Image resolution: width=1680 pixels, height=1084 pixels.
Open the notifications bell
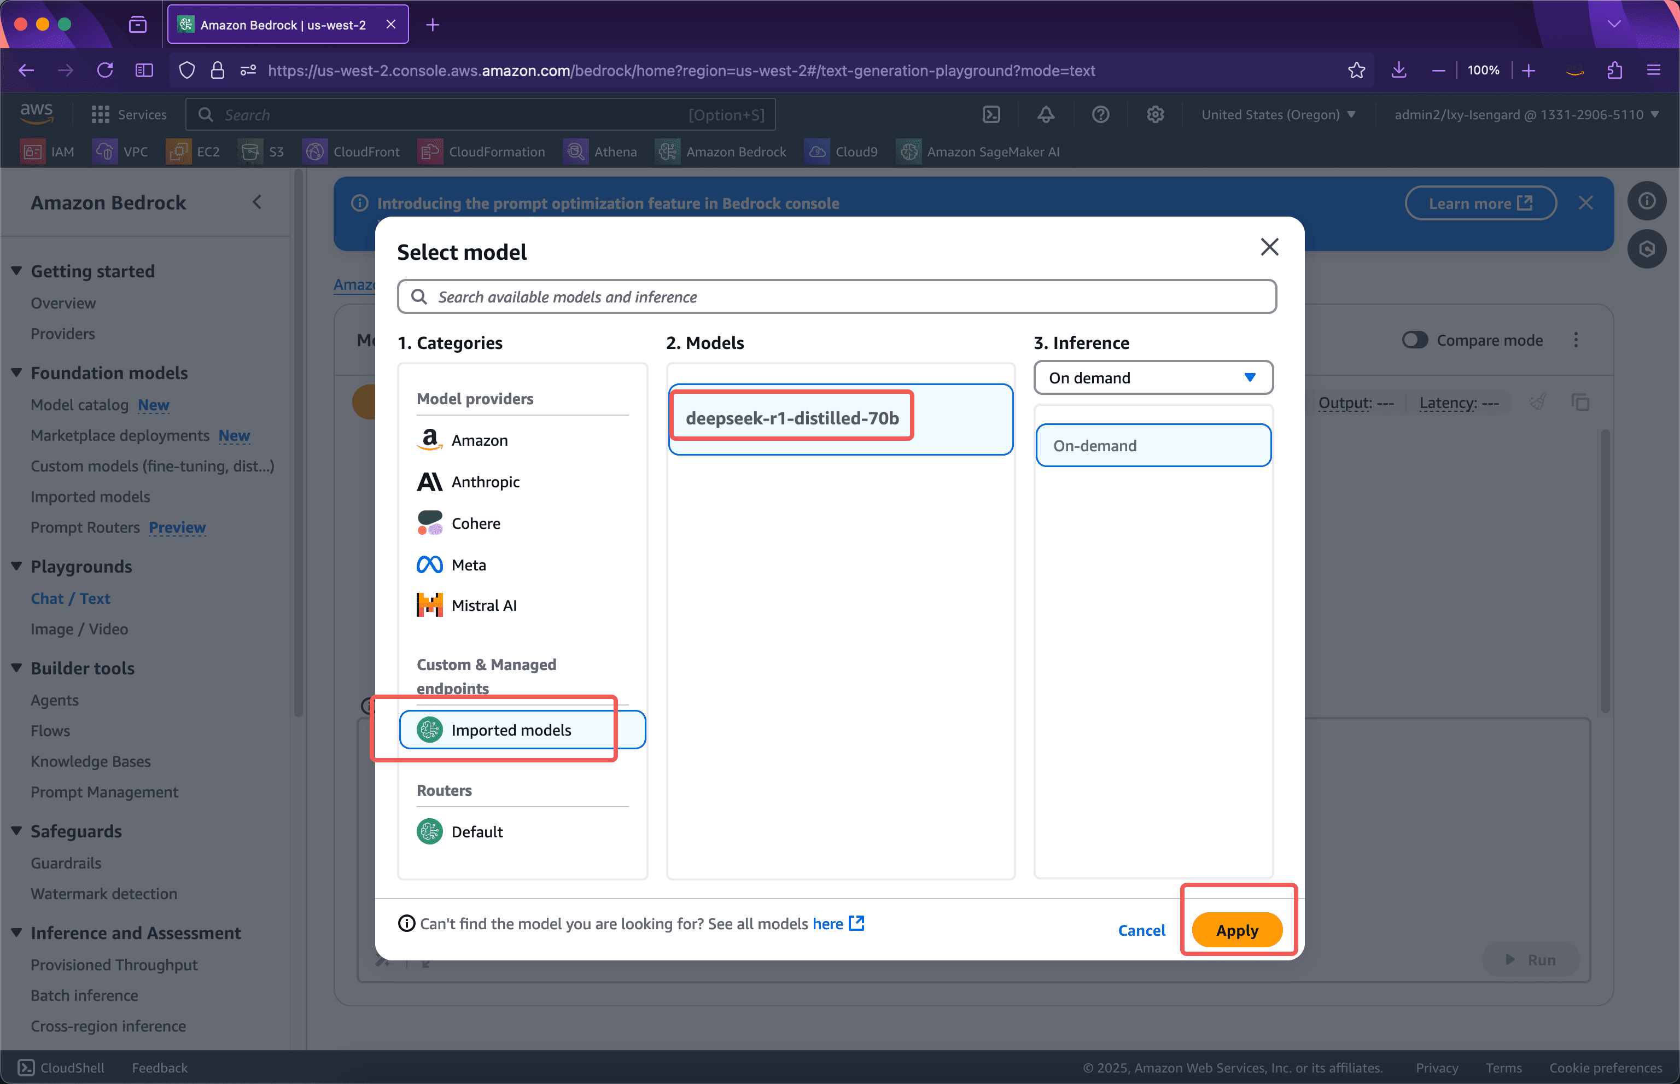click(1046, 114)
